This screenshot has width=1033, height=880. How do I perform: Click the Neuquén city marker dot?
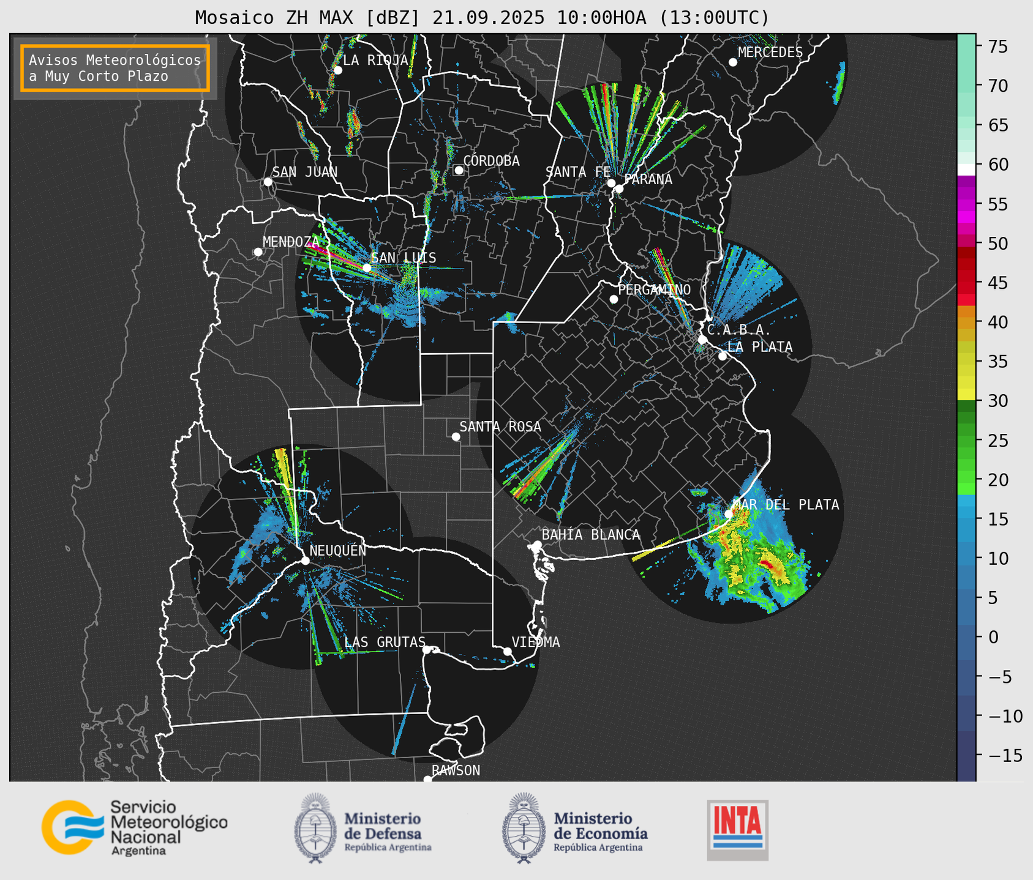[x=305, y=561]
